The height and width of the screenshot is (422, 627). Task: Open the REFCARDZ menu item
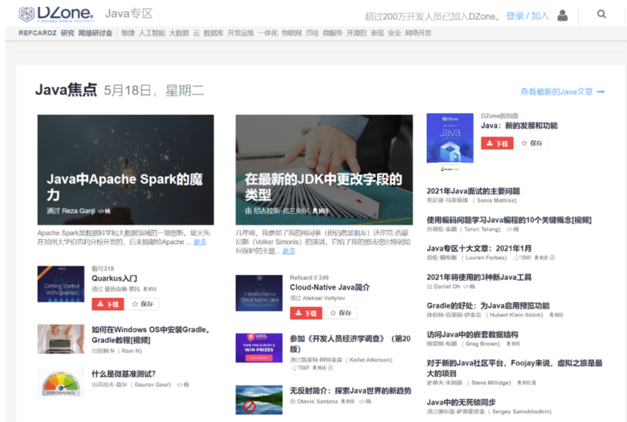pyautogui.click(x=38, y=33)
